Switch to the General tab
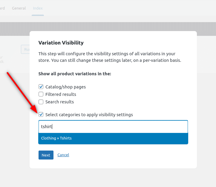216x187 pixels. (19, 8)
